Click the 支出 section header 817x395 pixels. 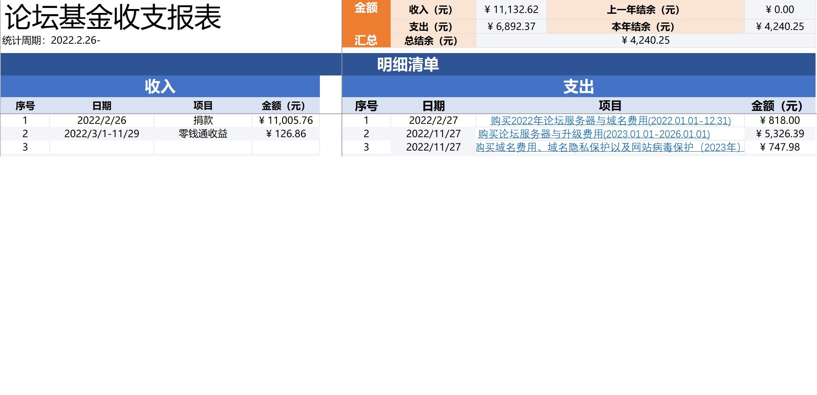click(578, 87)
